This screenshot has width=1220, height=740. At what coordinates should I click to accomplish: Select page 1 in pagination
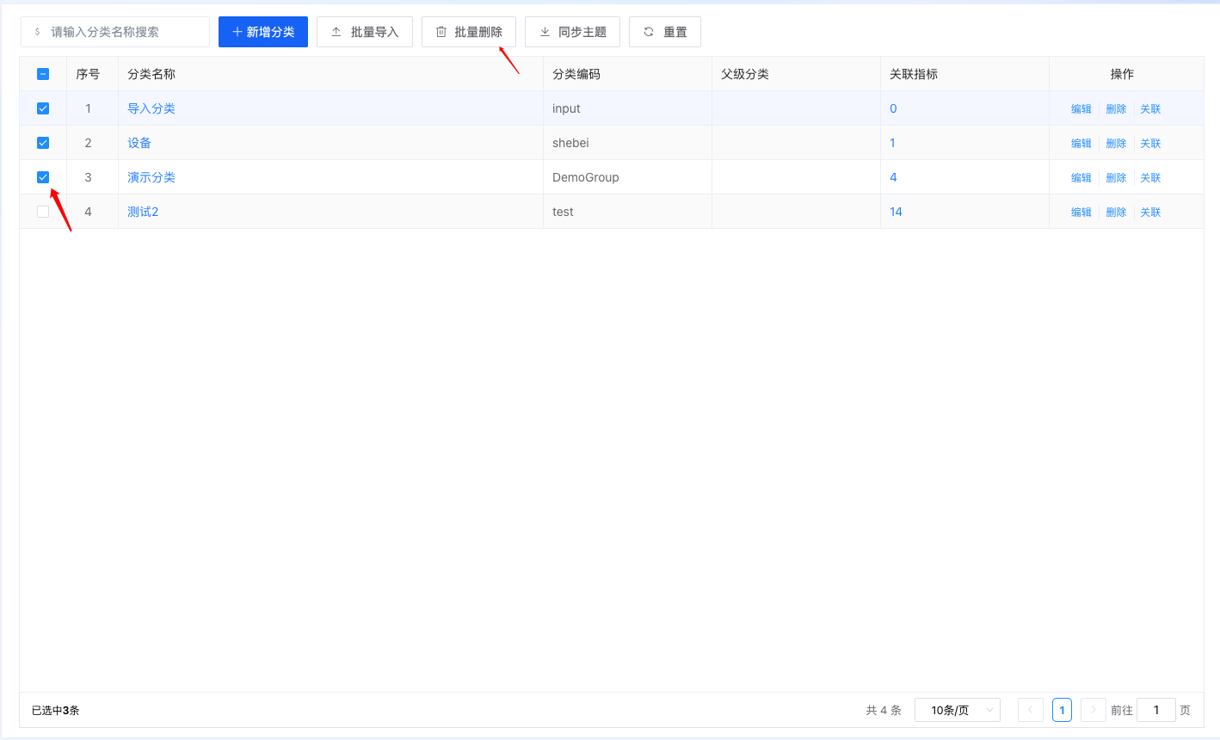coord(1062,710)
